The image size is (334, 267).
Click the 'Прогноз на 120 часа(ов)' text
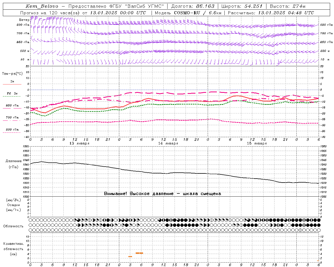coord(50,13)
